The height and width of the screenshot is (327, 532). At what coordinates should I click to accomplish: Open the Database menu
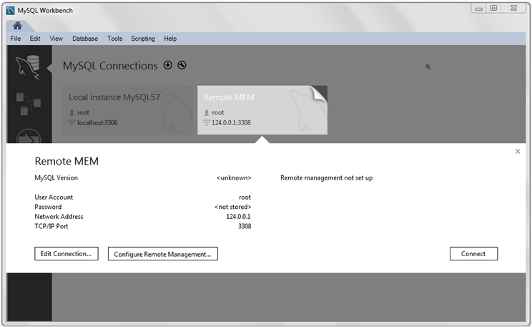tap(85, 39)
